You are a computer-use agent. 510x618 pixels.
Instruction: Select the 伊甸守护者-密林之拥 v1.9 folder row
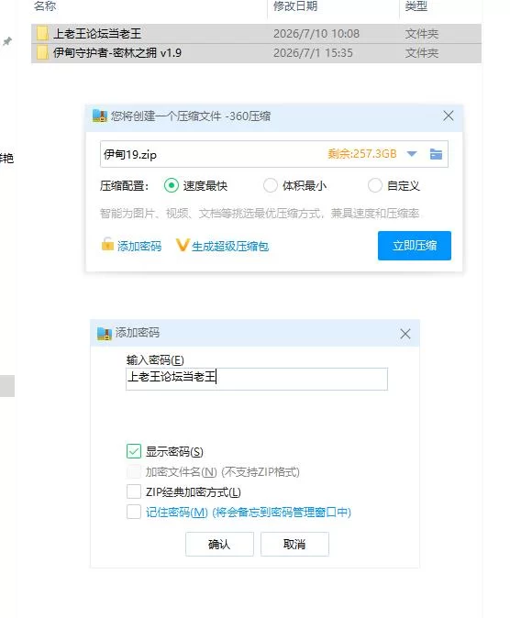256,53
